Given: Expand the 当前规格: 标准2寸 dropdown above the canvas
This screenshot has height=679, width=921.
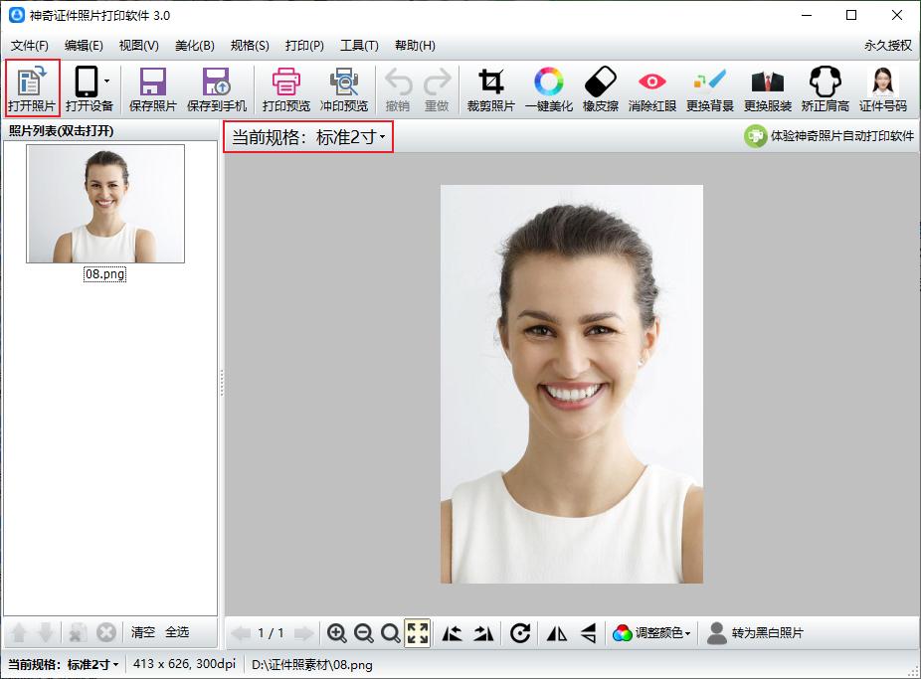Looking at the screenshot, I should coord(308,137).
